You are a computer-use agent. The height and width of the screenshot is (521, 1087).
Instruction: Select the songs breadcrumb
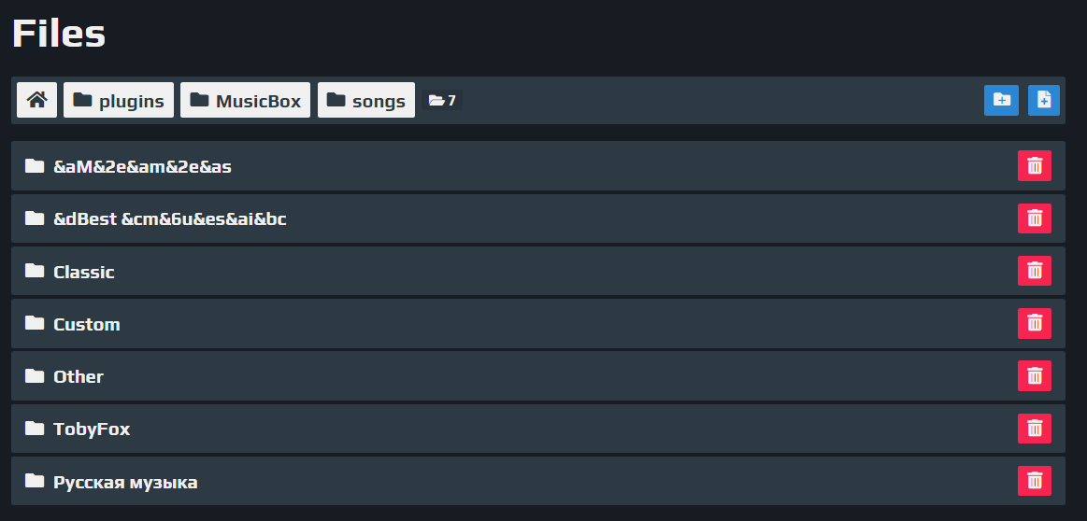pos(366,101)
